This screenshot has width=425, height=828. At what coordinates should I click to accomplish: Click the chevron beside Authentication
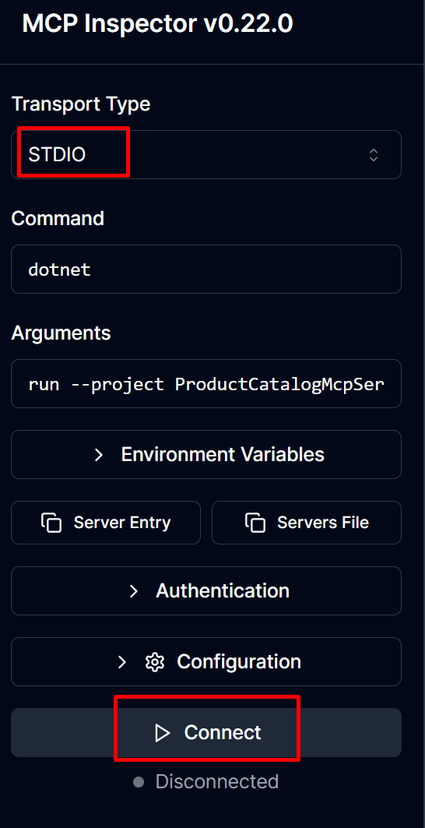coord(134,591)
